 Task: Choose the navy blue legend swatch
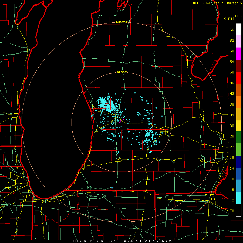click(238, 162)
